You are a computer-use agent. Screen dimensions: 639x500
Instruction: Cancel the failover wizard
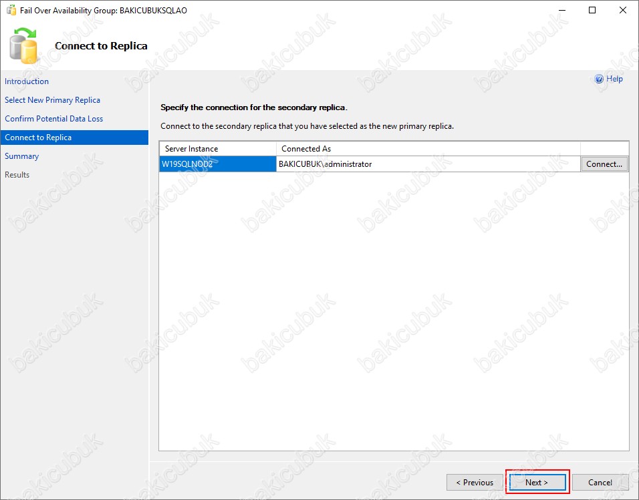600,483
